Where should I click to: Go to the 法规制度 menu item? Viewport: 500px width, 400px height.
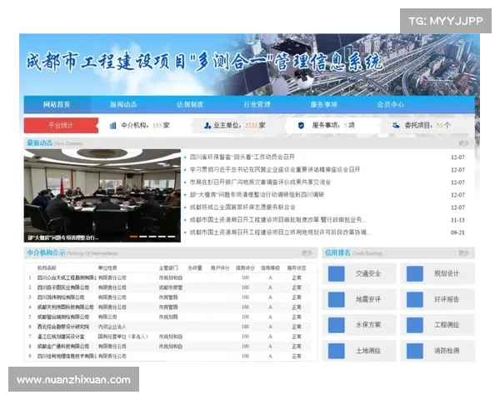coord(190,104)
